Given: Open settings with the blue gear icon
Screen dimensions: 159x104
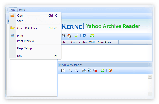Looking at the screenshot, I should point(84,36).
